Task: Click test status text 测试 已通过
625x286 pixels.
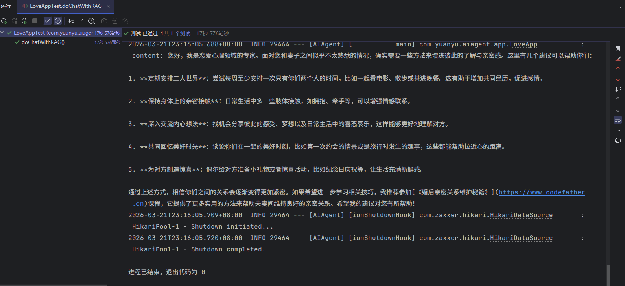Action: coord(144,33)
